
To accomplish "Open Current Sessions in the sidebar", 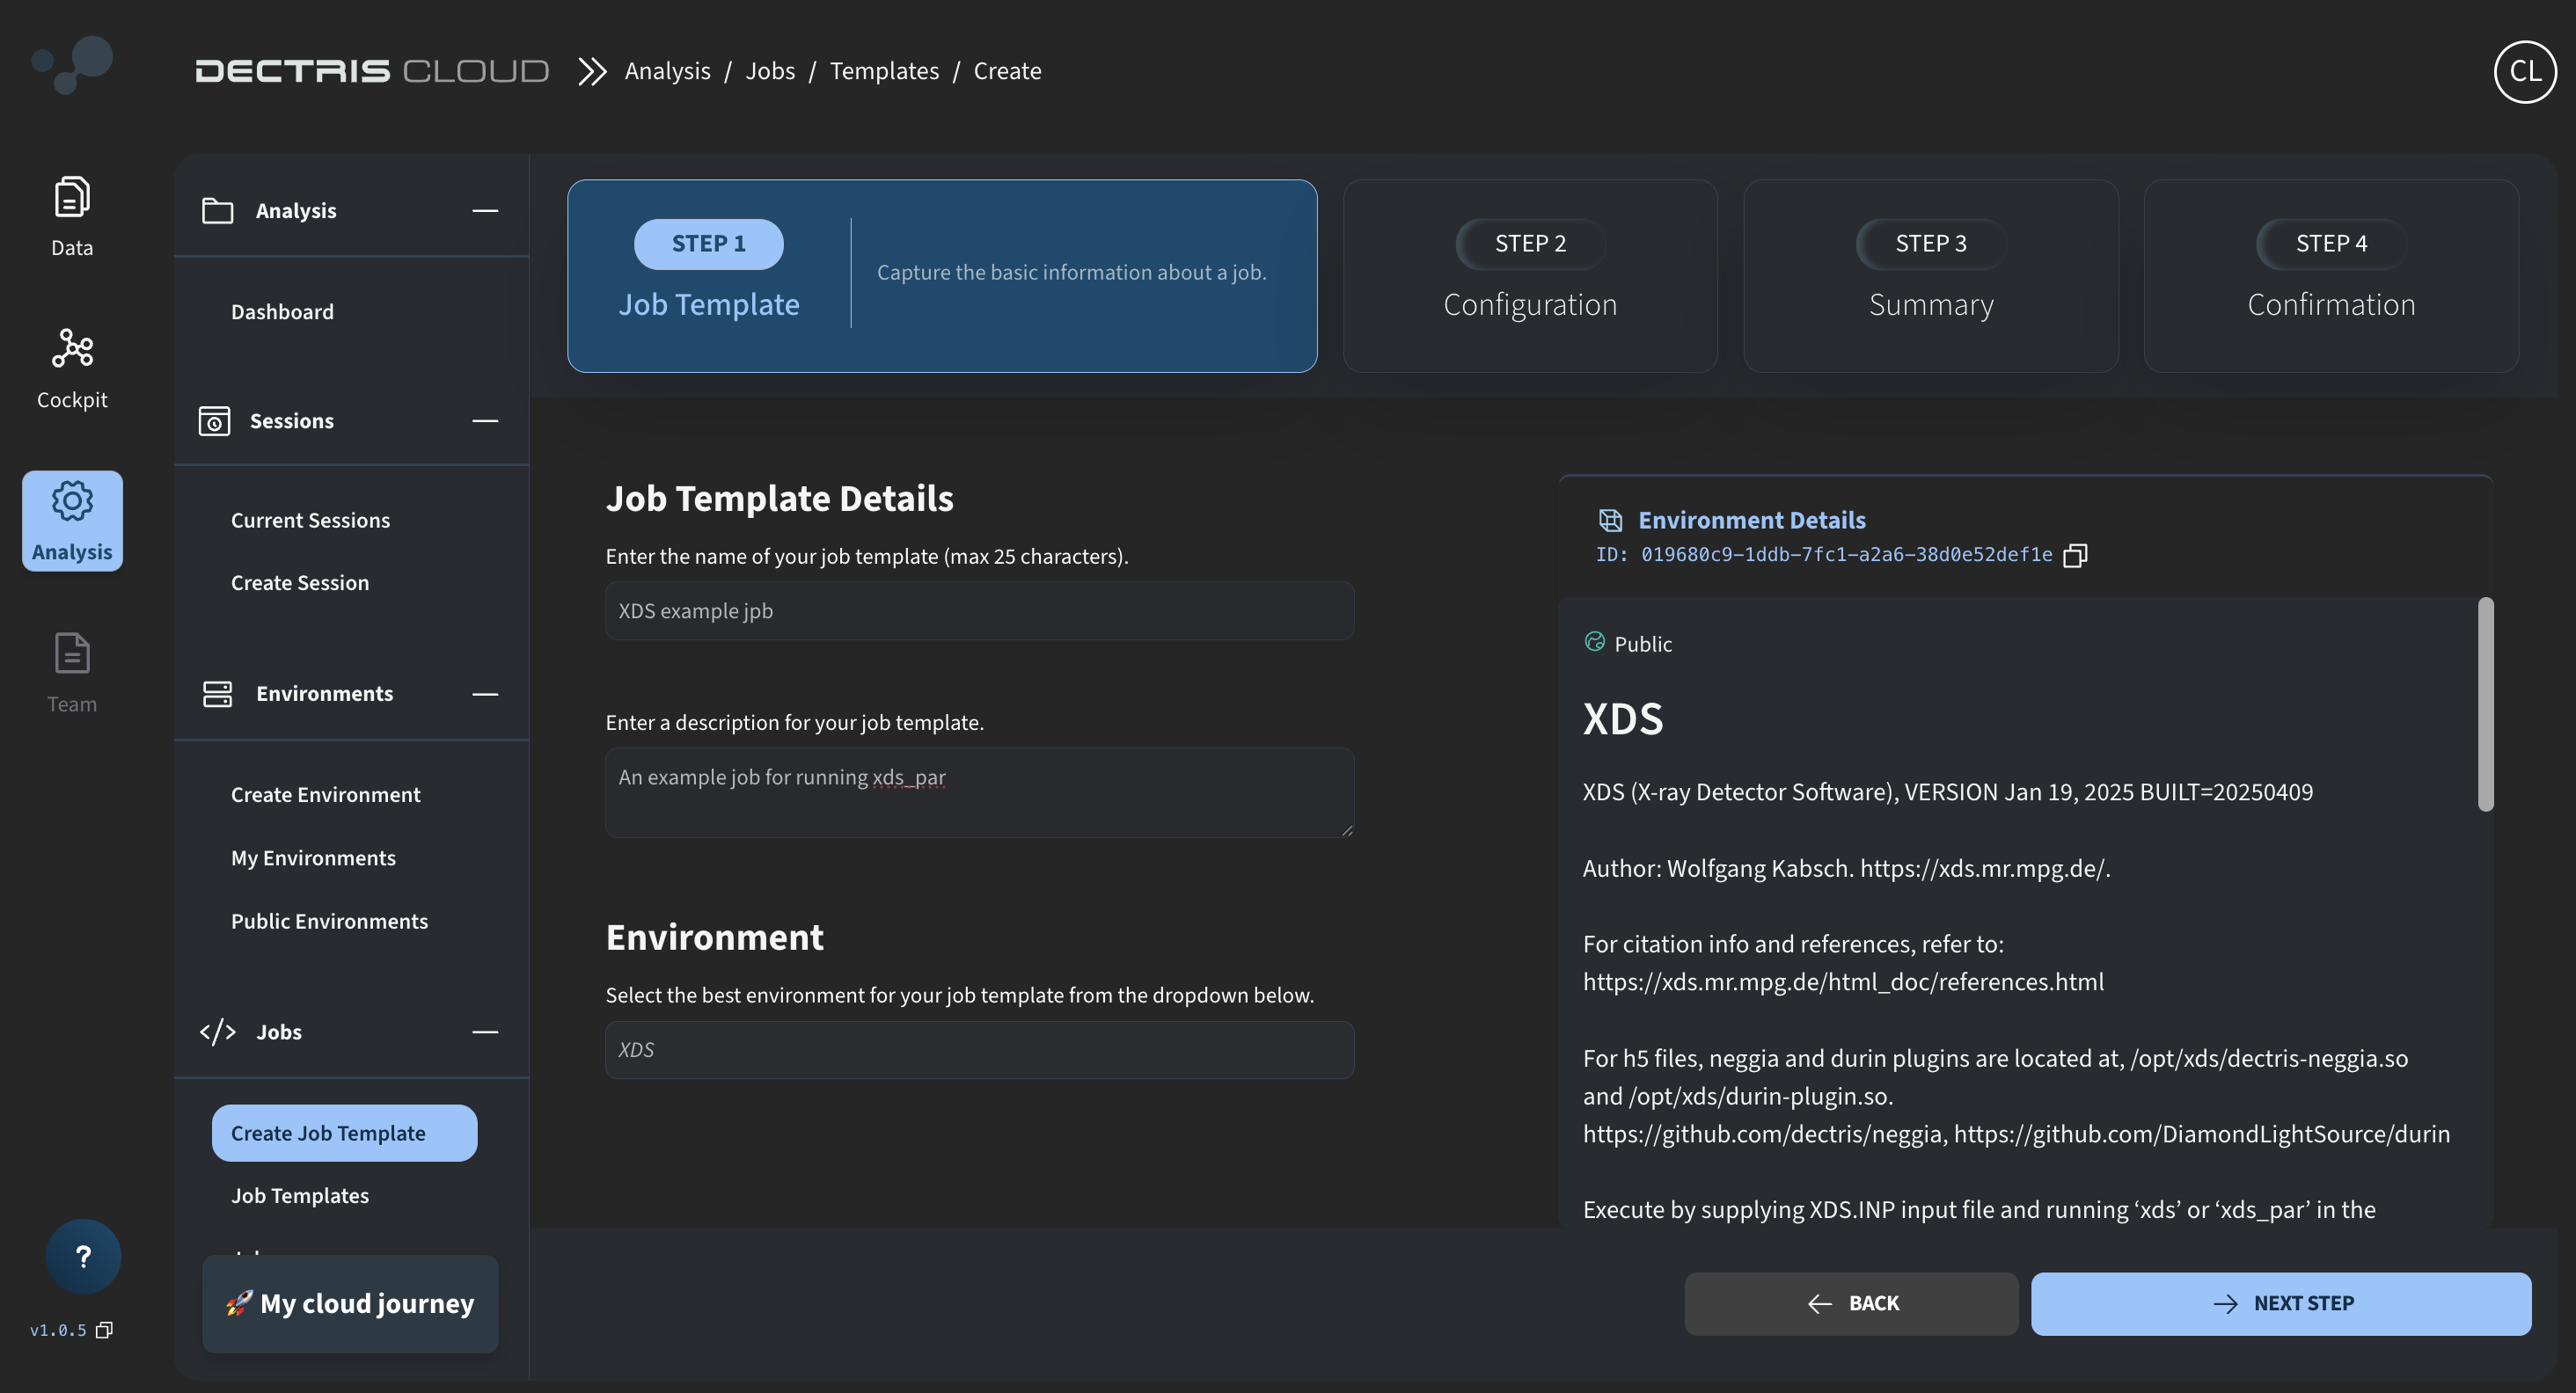I will pos(310,521).
